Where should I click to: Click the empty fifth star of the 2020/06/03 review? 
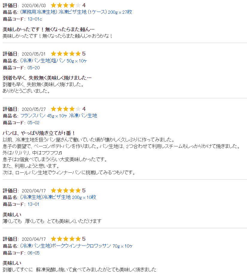[78, 5]
